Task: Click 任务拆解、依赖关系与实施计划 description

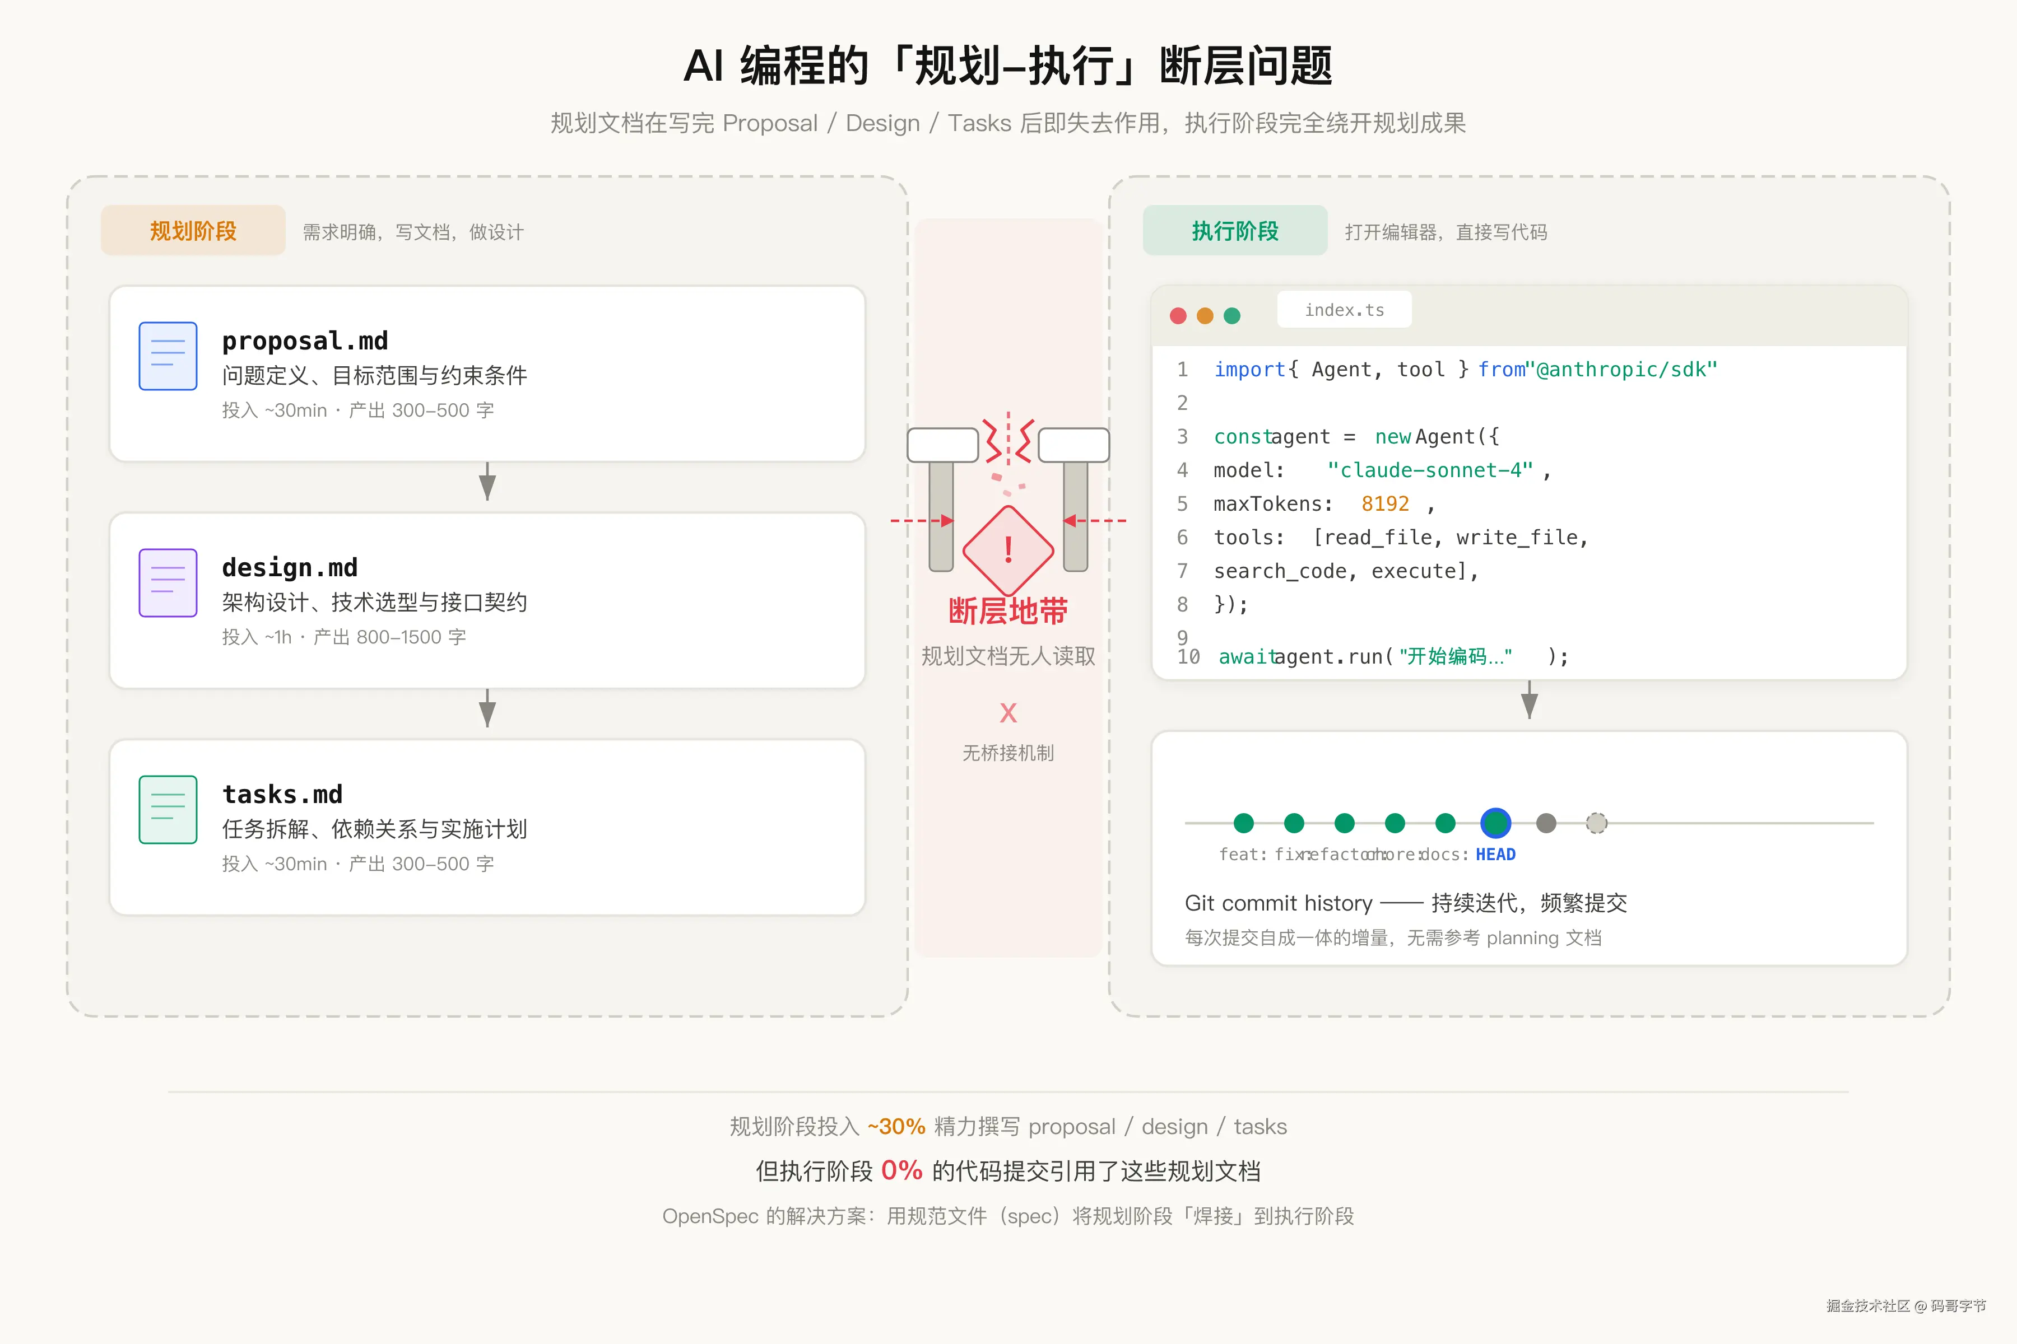Action: [x=375, y=829]
